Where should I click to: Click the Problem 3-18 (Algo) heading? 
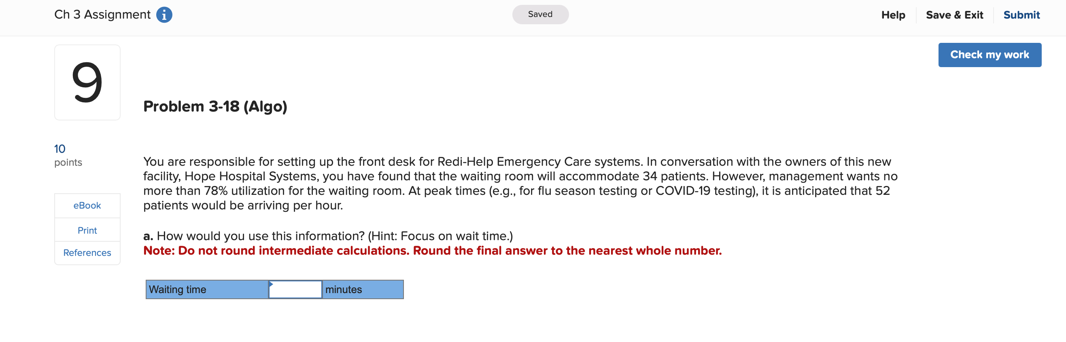click(x=215, y=106)
